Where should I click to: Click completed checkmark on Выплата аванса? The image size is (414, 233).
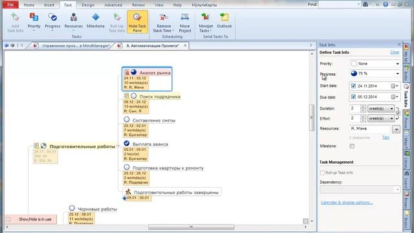[x=127, y=143]
